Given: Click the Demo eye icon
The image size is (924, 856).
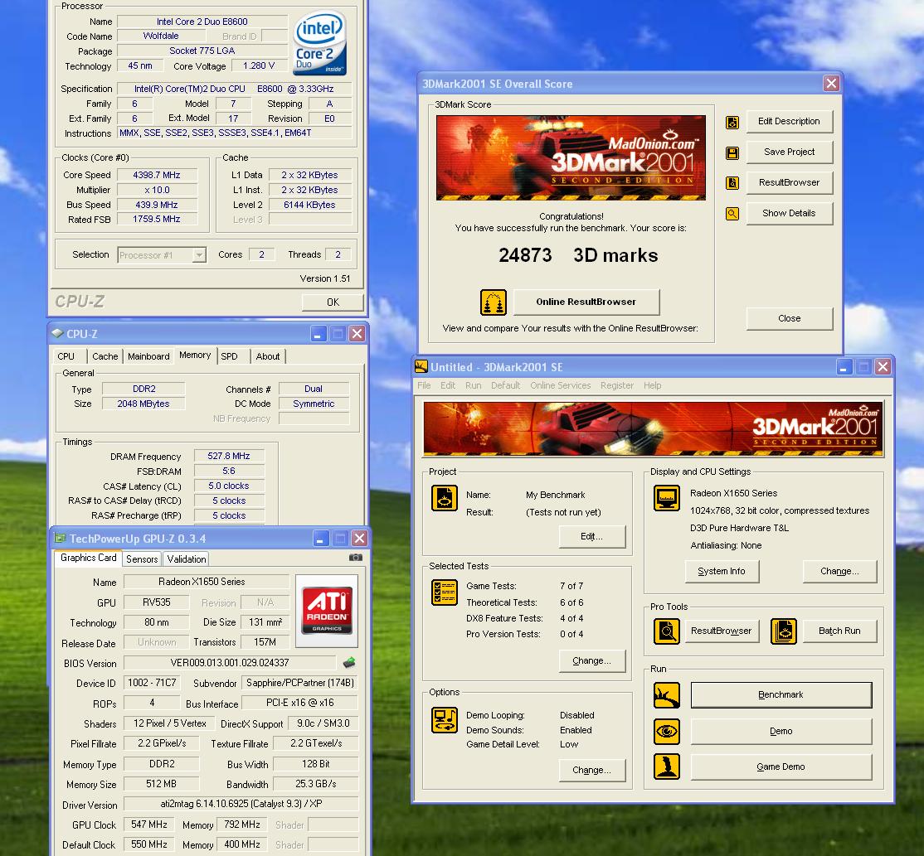Looking at the screenshot, I should click(x=667, y=731).
